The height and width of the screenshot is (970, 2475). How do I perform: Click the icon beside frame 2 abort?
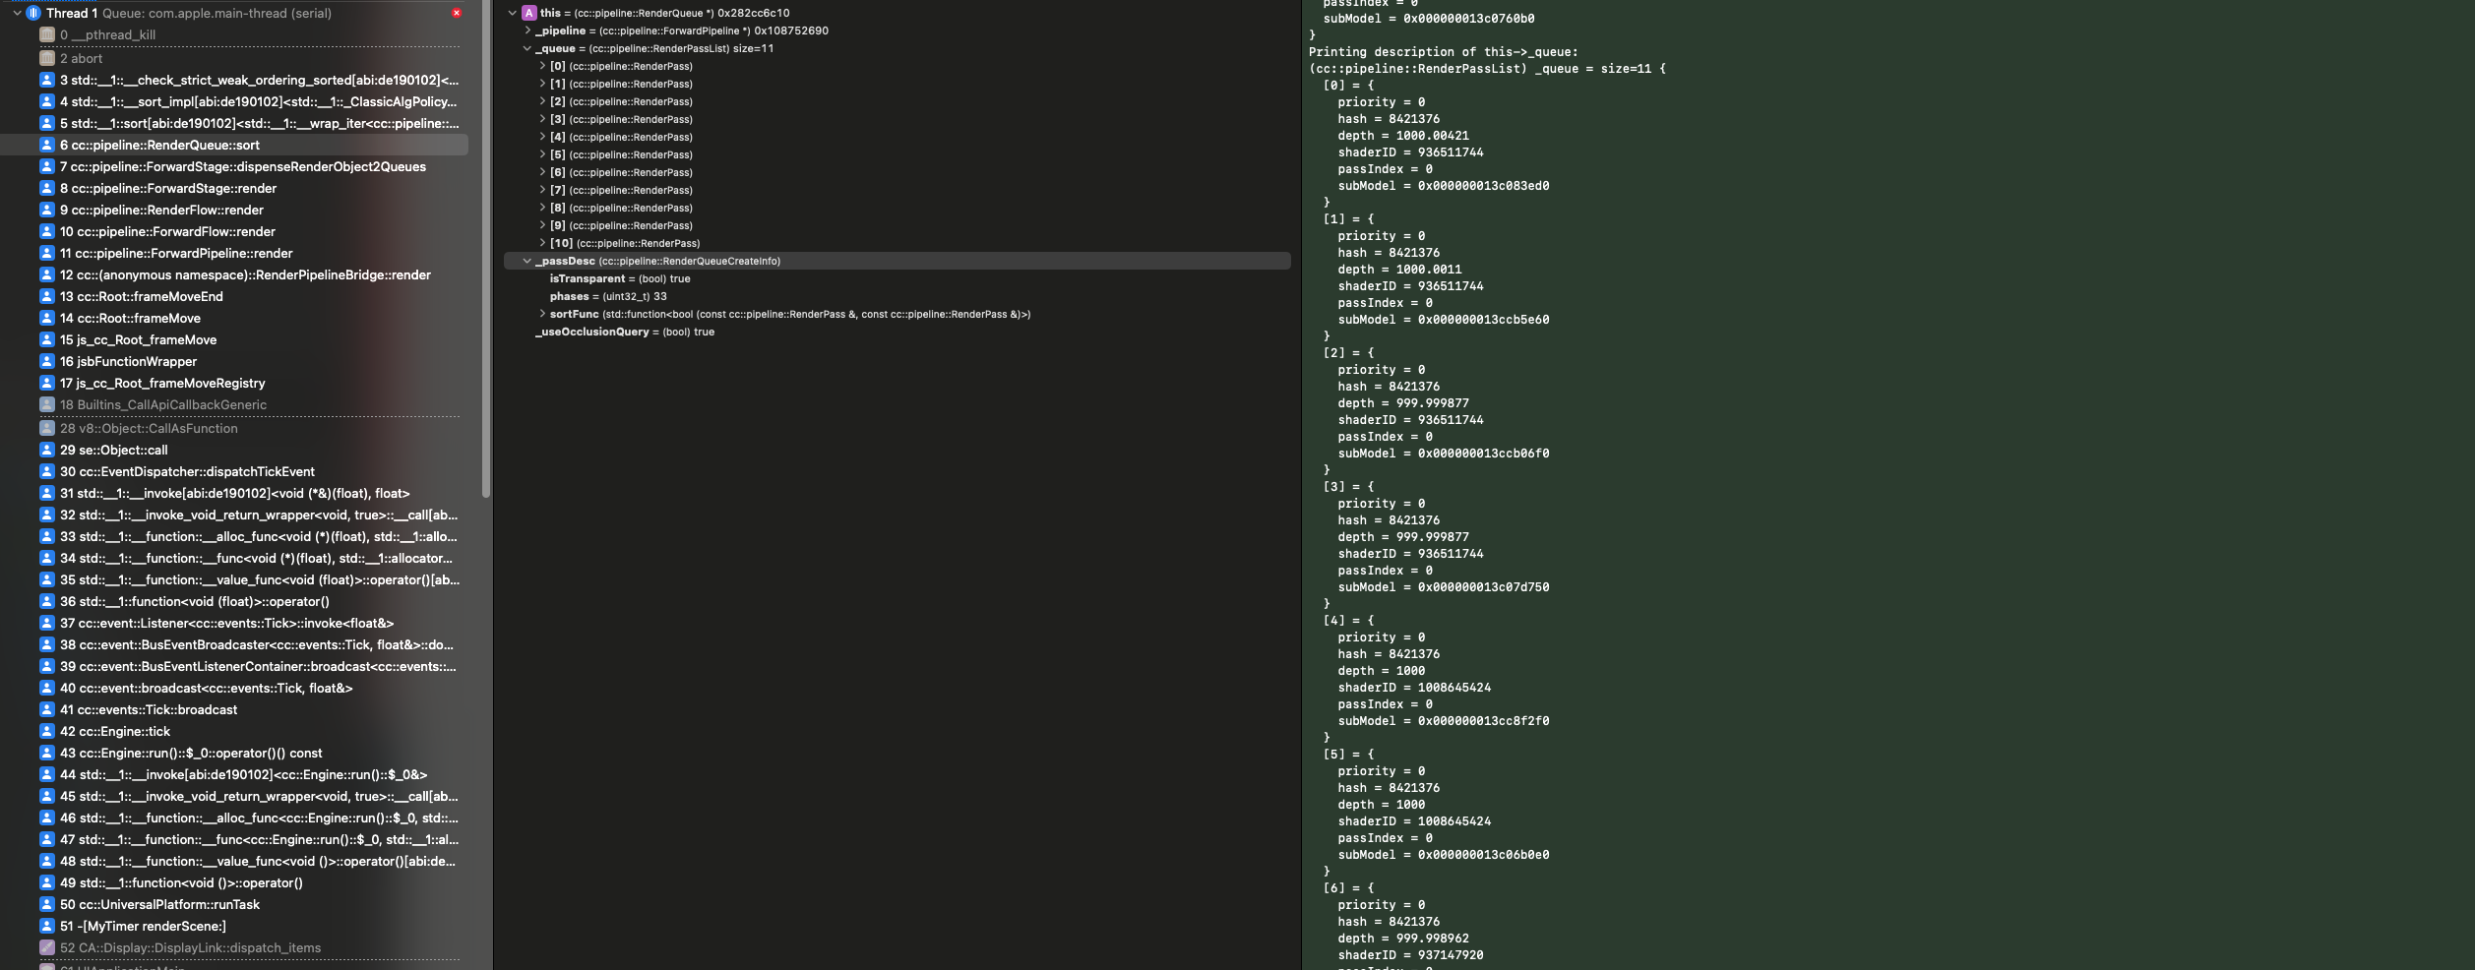[x=46, y=58]
